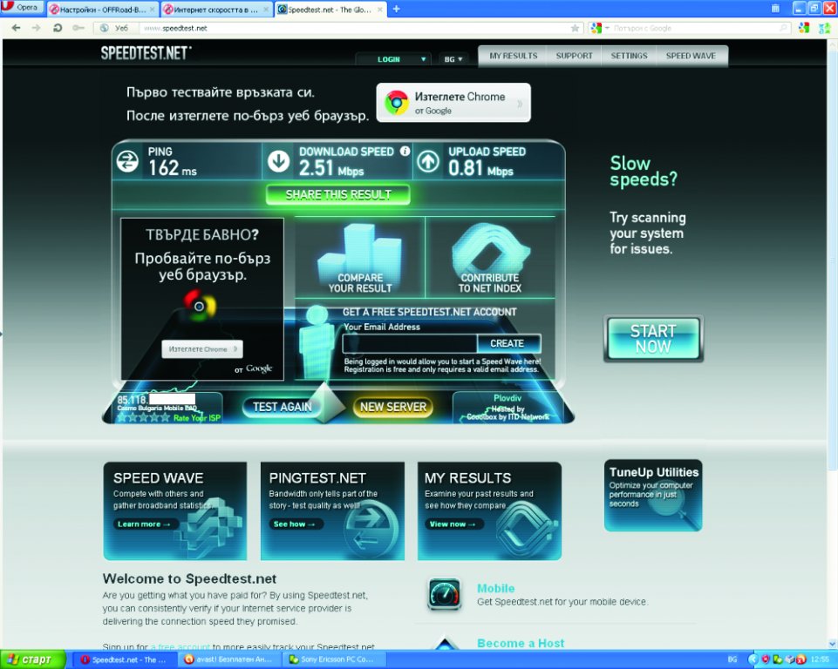Click the Plovdiv server info panel

pyautogui.click(x=508, y=408)
